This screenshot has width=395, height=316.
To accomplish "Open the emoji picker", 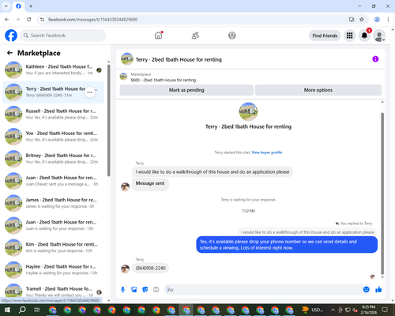I will point(366,290).
